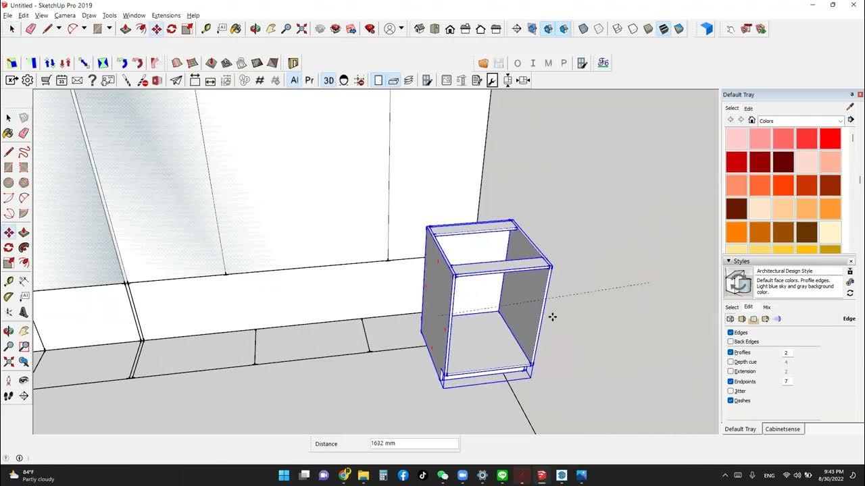This screenshot has height=486, width=865.
Task: Click the Zoom Extents tool in top toolbar
Action: (302, 28)
